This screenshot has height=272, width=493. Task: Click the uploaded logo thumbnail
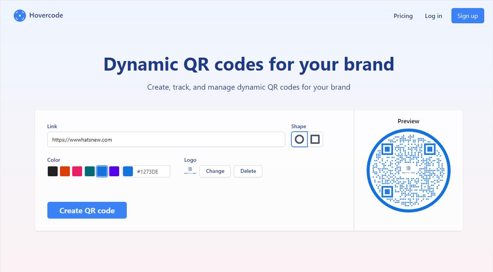(x=190, y=171)
